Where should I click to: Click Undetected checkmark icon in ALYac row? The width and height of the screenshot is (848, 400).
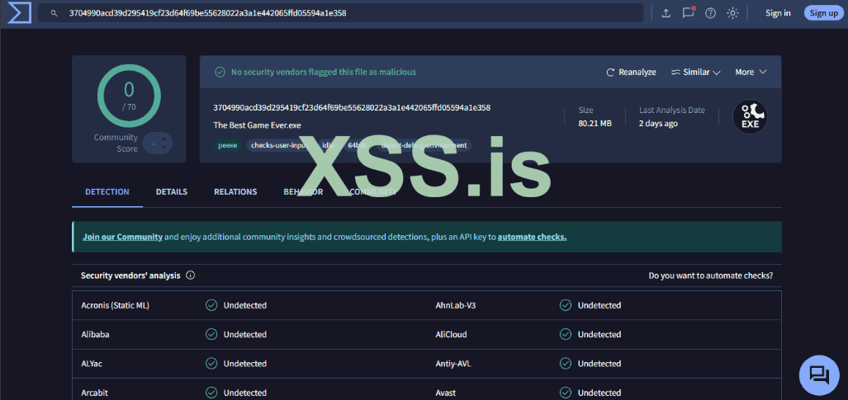pyautogui.click(x=211, y=364)
